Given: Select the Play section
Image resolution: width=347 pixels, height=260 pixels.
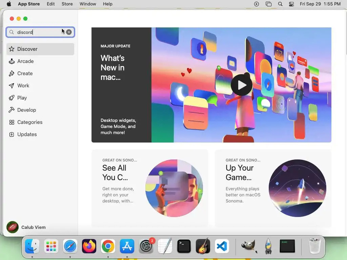Looking at the screenshot, I should [x=40, y=98].
